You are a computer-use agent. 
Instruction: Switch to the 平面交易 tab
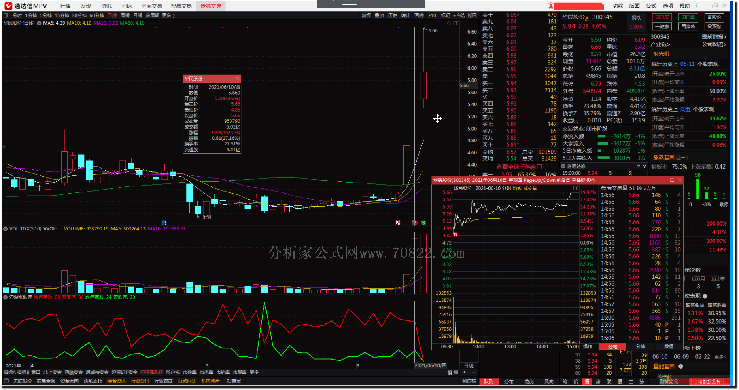click(x=152, y=6)
